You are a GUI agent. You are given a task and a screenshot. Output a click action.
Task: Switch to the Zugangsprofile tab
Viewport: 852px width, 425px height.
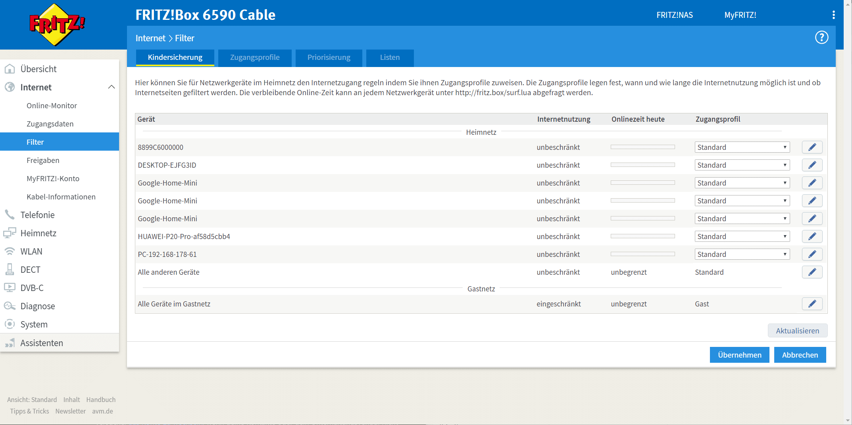pos(255,57)
